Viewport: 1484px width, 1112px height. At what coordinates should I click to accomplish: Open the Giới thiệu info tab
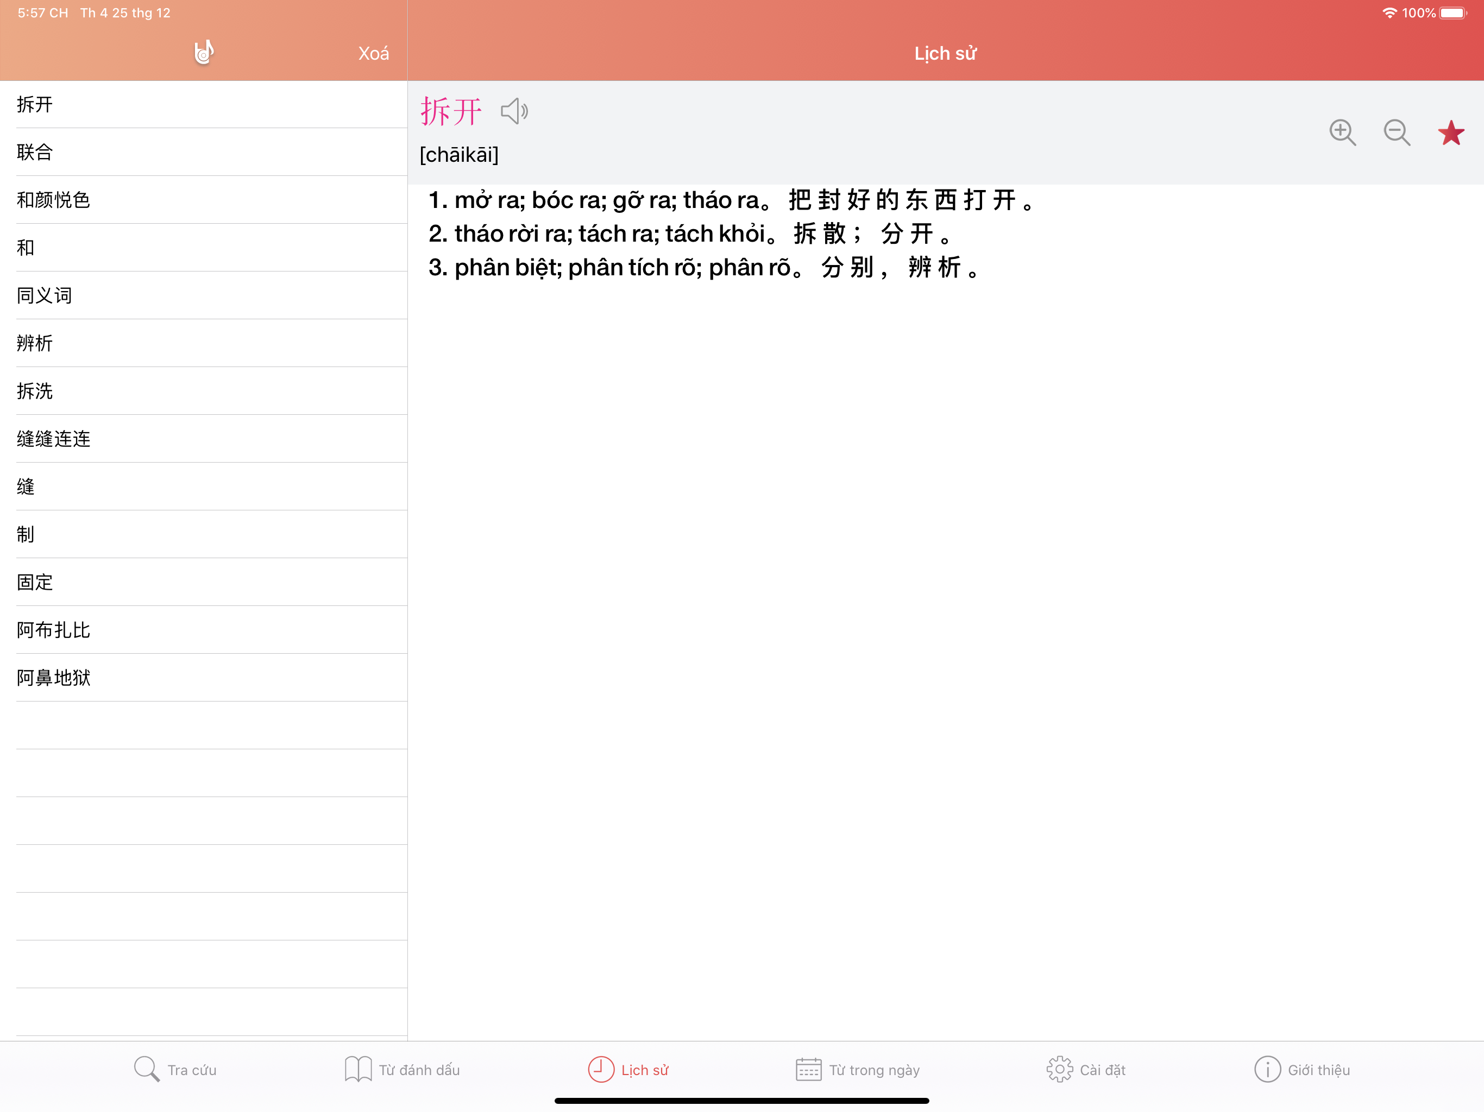1302,1070
